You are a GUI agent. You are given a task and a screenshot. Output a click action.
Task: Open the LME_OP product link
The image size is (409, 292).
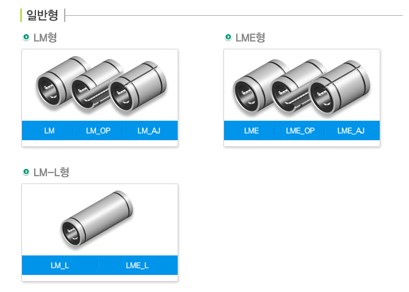click(300, 130)
